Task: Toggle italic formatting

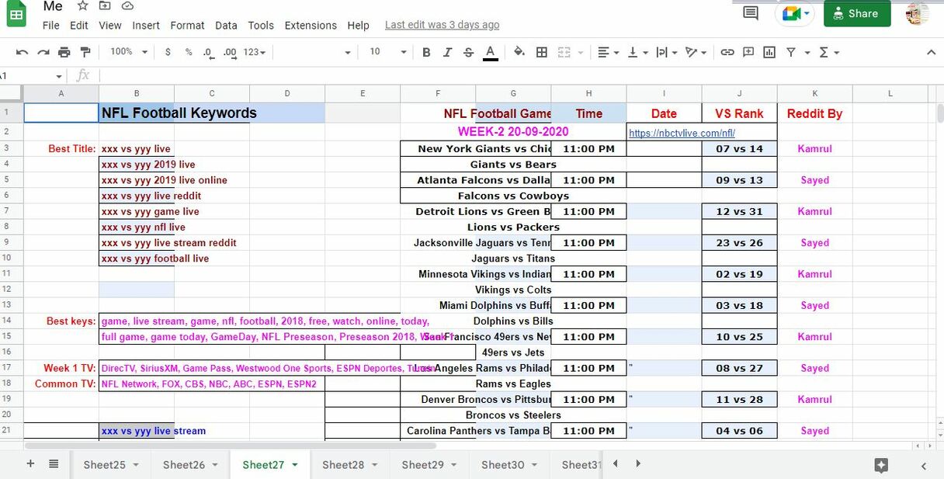Action: (x=447, y=52)
